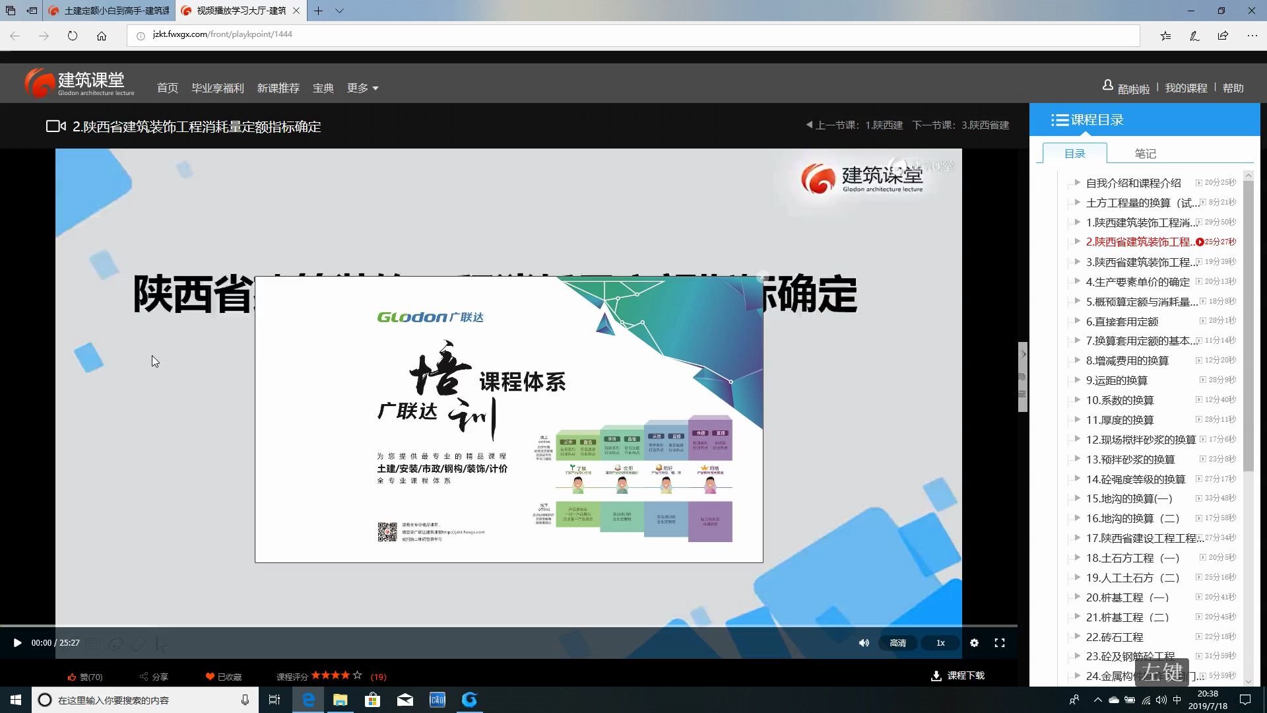Toggle the 已收藏 favorite heart
The image size is (1267, 713).
coord(210,677)
